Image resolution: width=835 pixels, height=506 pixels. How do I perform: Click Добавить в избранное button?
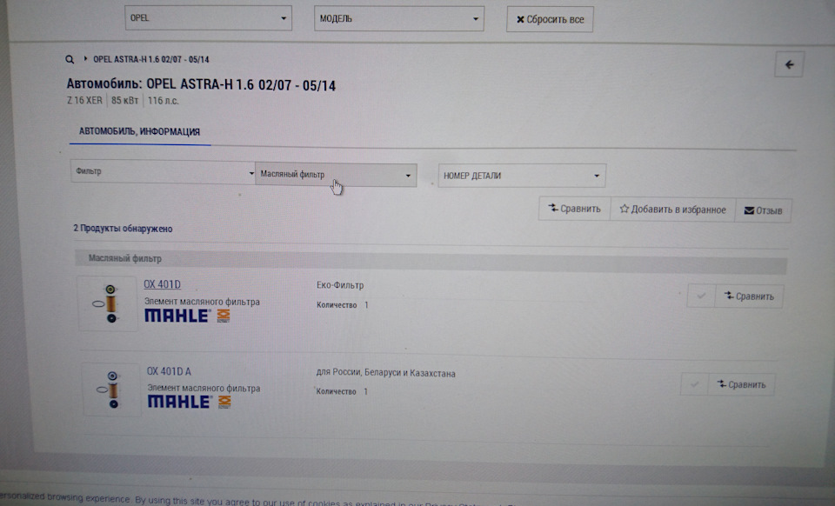[x=672, y=210]
